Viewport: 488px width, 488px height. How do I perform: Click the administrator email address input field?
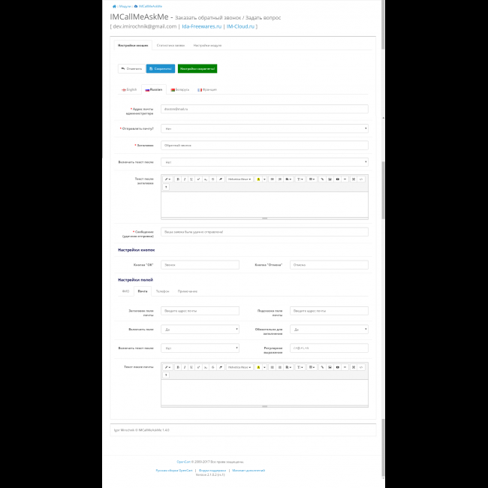tap(264, 109)
